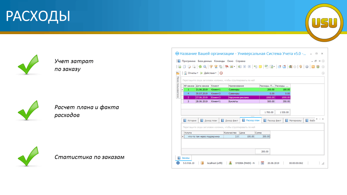Click the Collapse all rows double-chevron up icon
The height and width of the screenshot is (195, 347).
click(x=249, y=67)
